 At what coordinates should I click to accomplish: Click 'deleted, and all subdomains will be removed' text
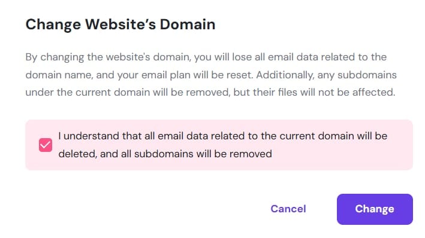click(x=165, y=154)
